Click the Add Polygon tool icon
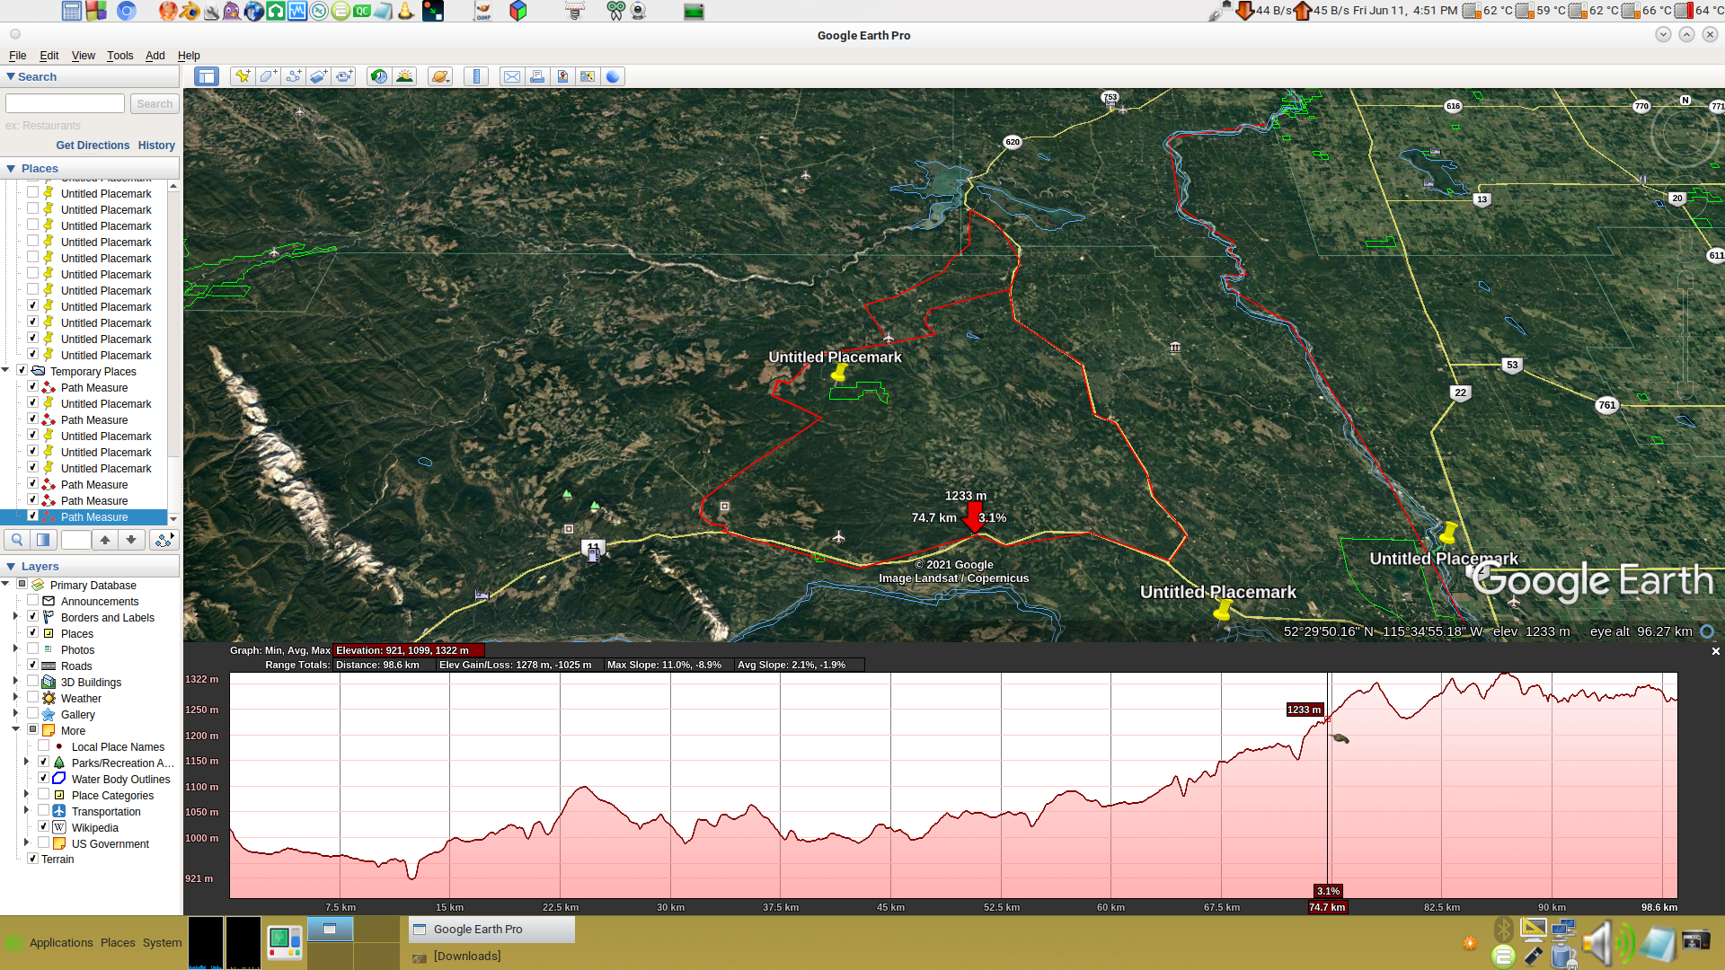Image resolution: width=1725 pixels, height=970 pixels. (268, 76)
